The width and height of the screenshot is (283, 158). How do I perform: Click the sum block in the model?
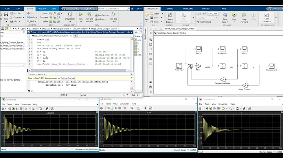point(191,66)
